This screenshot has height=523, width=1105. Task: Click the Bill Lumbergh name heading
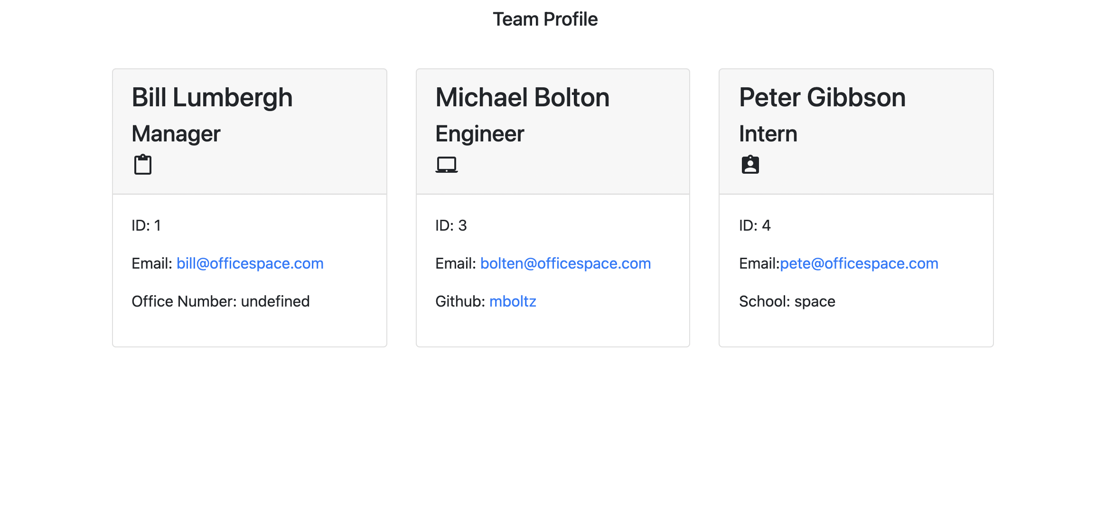pyautogui.click(x=212, y=97)
